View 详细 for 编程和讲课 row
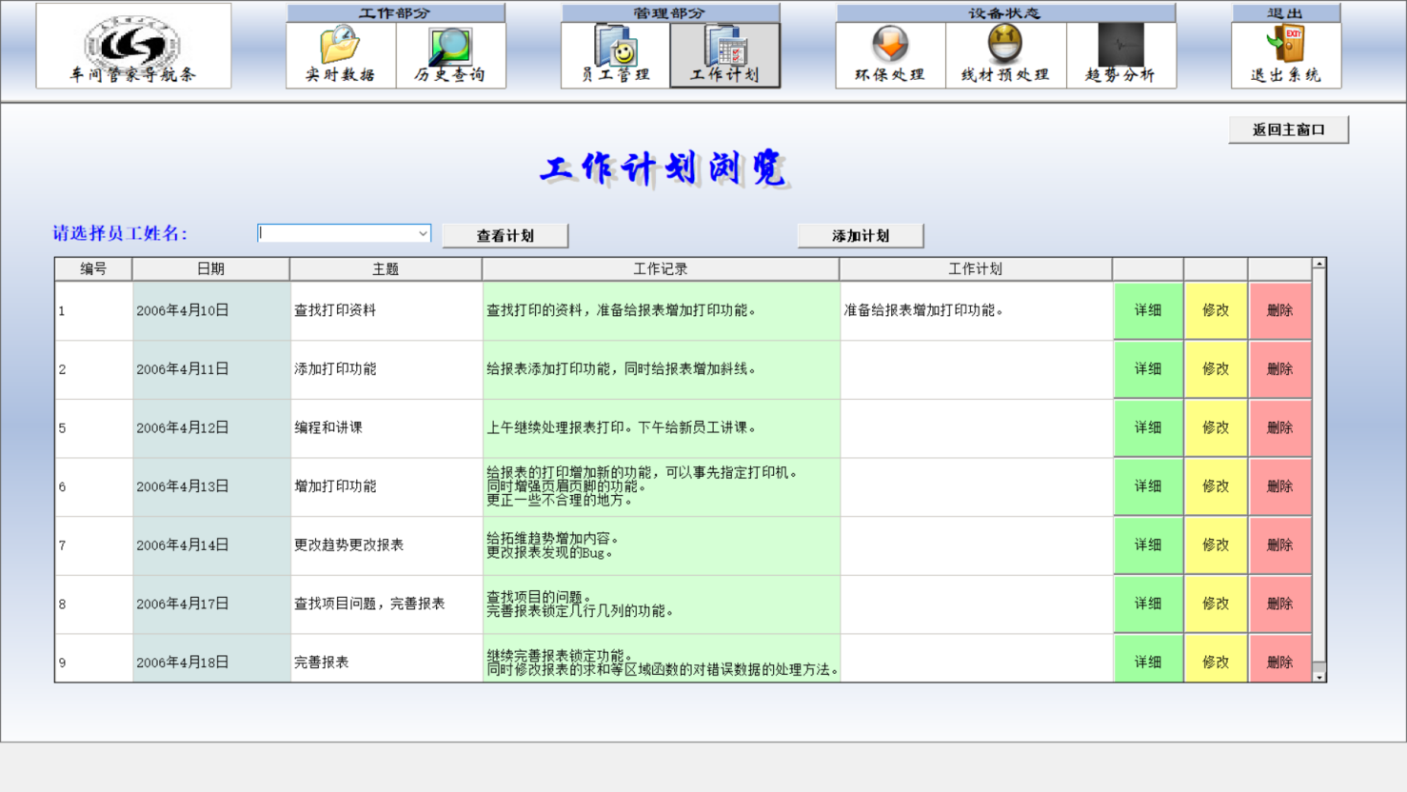This screenshot has height=792, width=1407. [x=1148, y=428]
